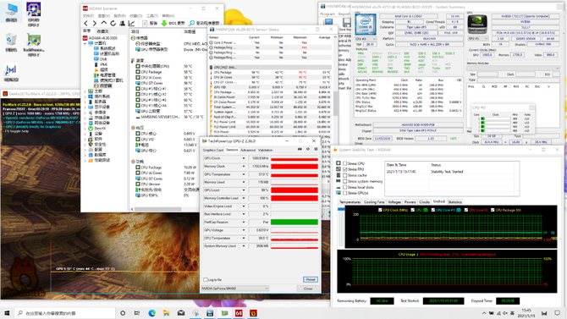Open the GPU #1 selector dropdown in HWiNFO
This screenshot has height=319, width=567.
pos(478,39)
